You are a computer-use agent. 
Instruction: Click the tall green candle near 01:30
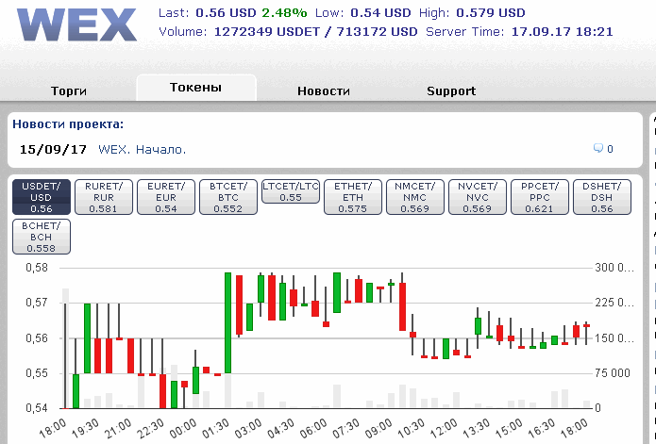tap(228, 323)
